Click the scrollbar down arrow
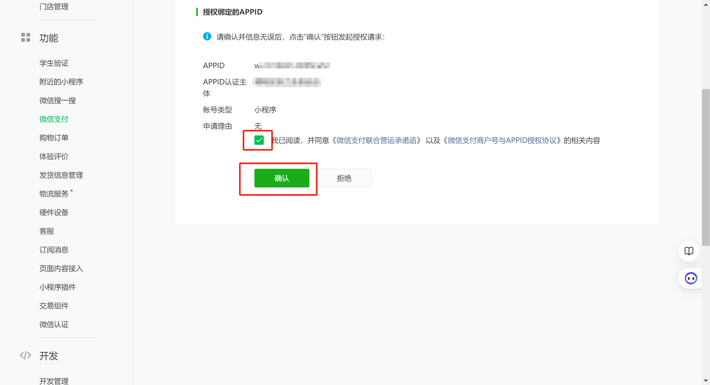 click(x=706, y=381)
